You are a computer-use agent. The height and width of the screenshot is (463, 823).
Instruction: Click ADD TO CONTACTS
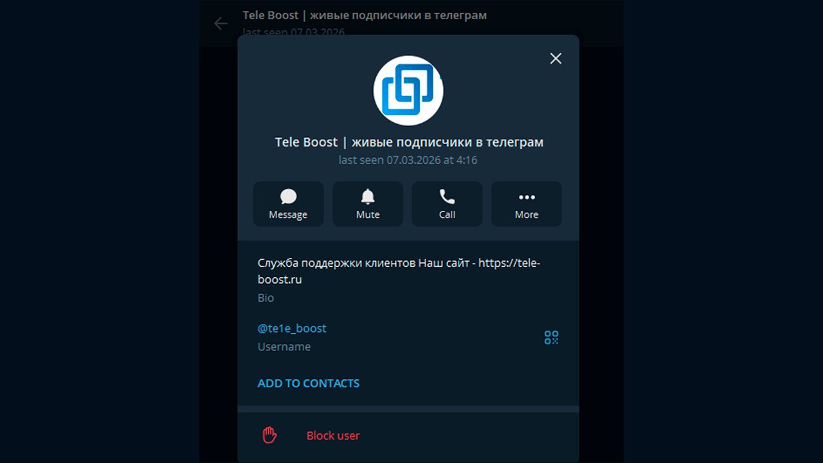tap(309, 383)
